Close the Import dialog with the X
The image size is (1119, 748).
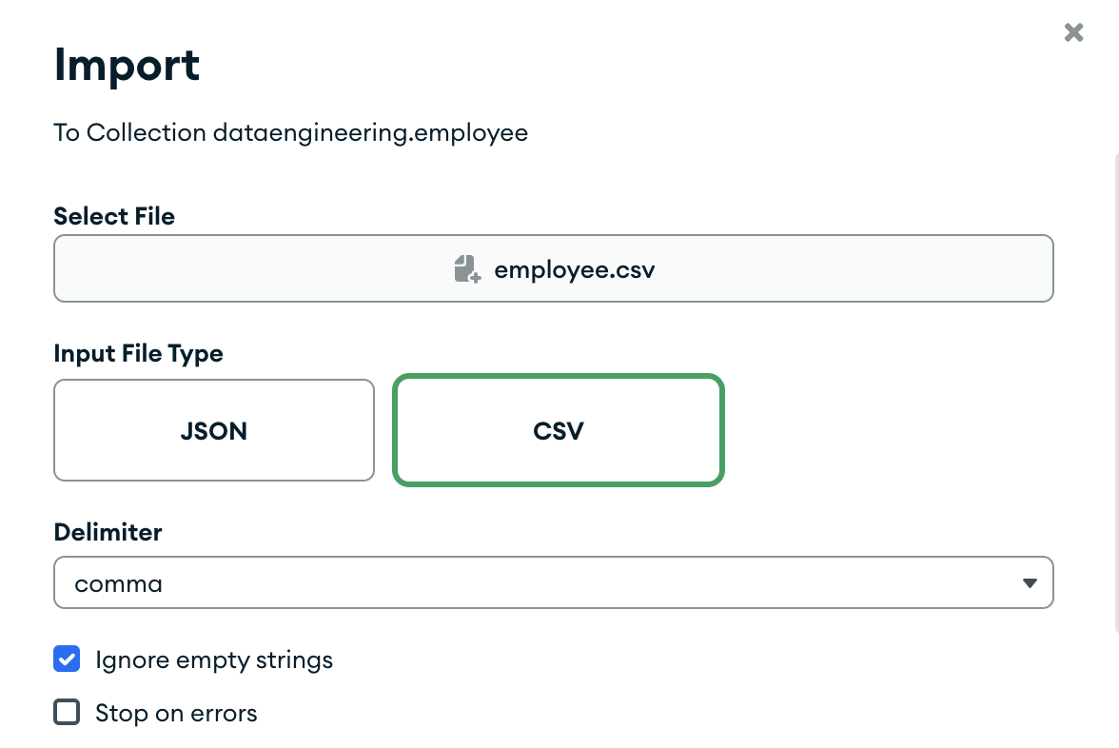pyautogui.click(x=1073, y=33)
